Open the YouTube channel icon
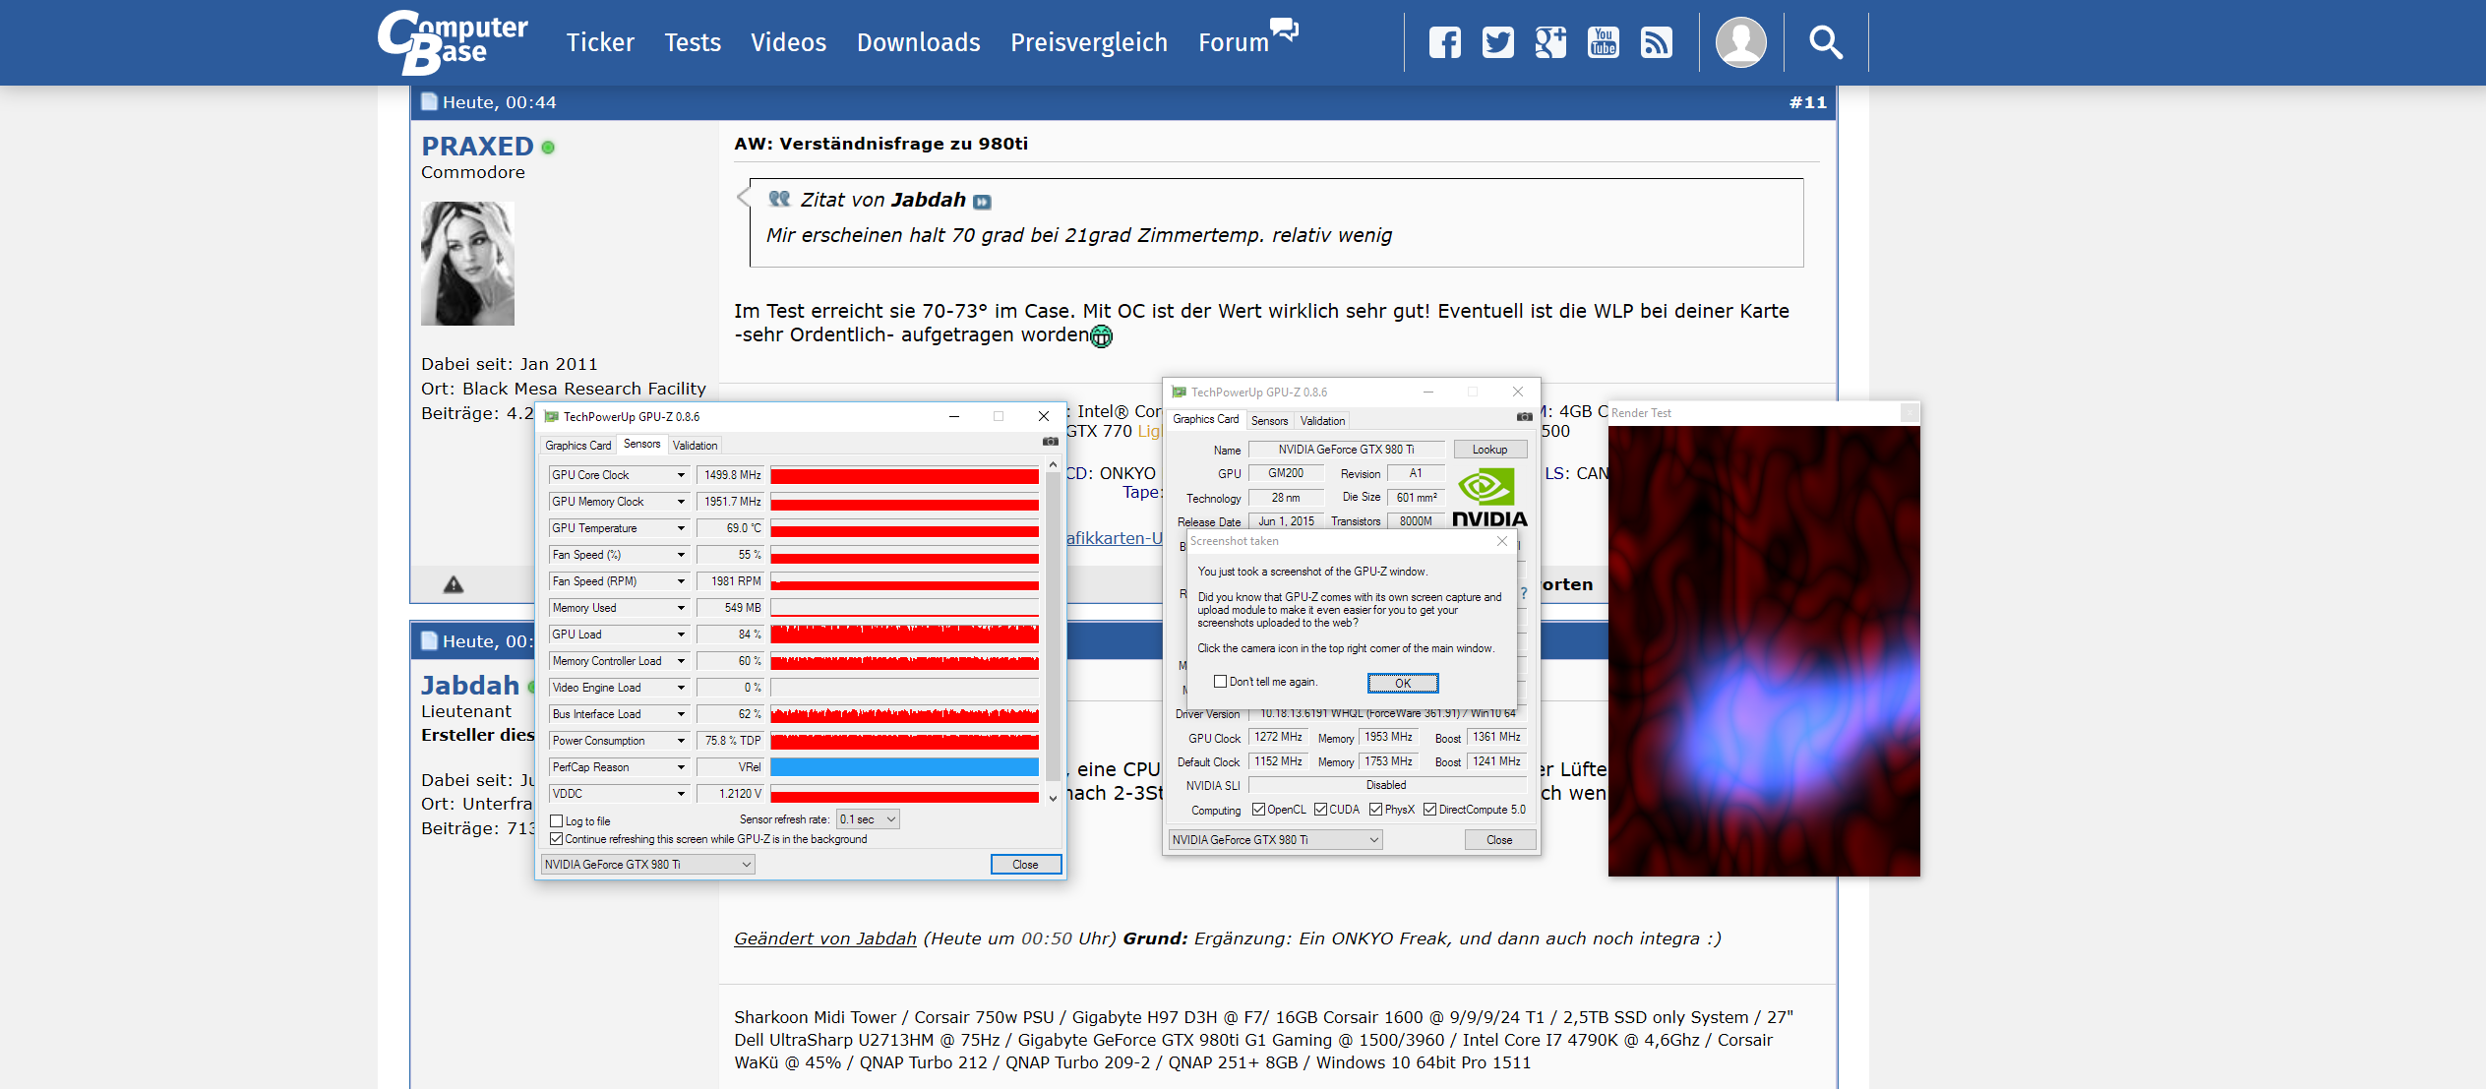The height and width of the screenshot is (1089, 2486). (1604, 42)
